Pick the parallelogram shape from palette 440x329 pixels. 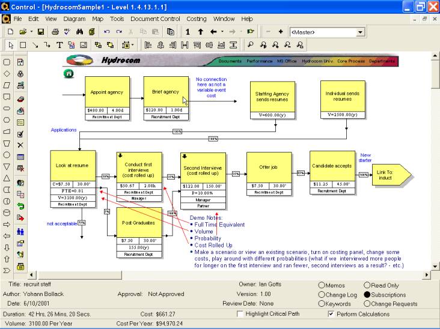click(7, 85)
